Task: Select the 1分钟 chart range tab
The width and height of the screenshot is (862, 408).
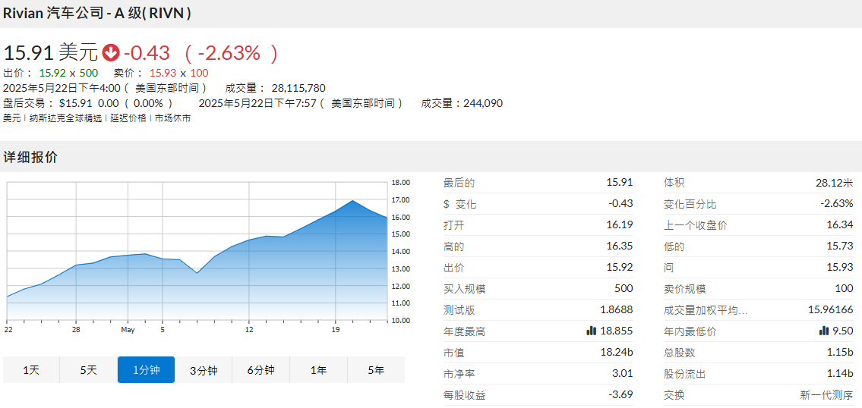Action: [x=147, y=370]
